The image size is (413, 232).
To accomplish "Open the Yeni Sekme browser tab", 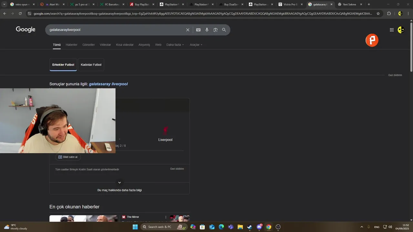I will coord(350,5).
